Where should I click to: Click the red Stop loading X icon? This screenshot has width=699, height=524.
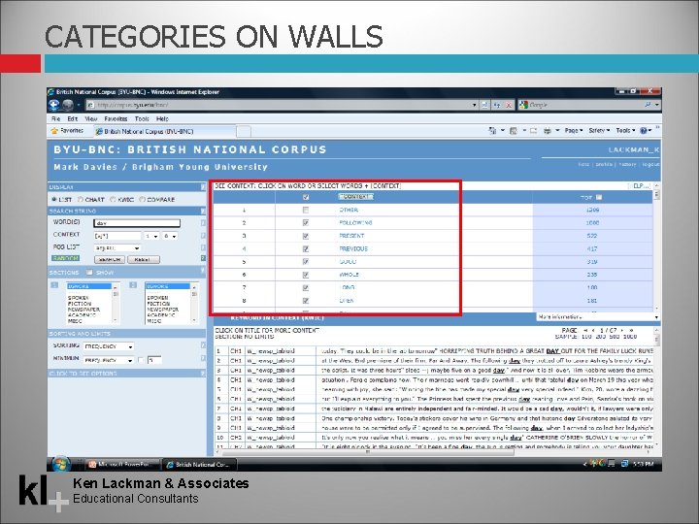click(508, 105)
